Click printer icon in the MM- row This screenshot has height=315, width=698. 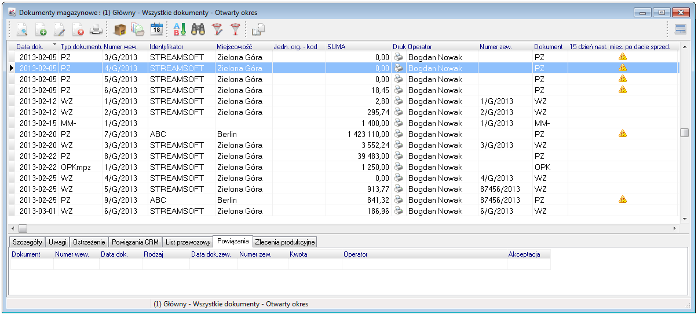[399, 123]
